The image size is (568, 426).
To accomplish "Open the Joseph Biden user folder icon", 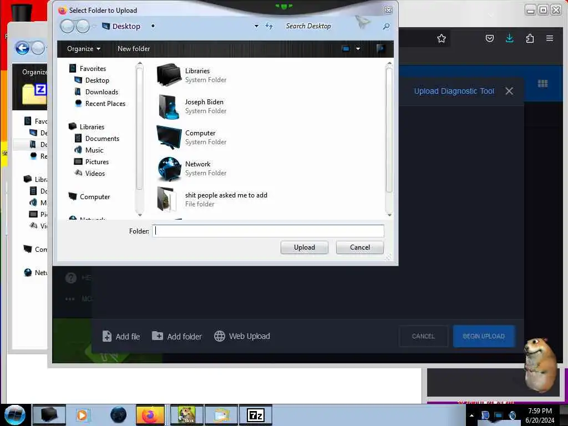I will click(x=169, y=106).
